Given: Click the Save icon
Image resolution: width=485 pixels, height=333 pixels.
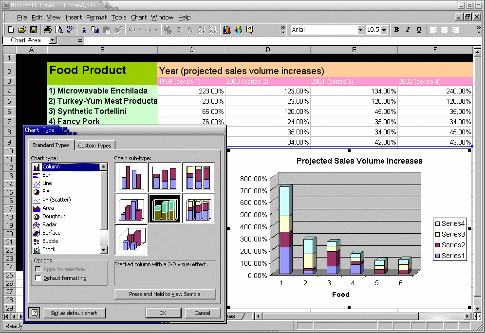Looking at the screenshot, I should [x=34, y=30].
